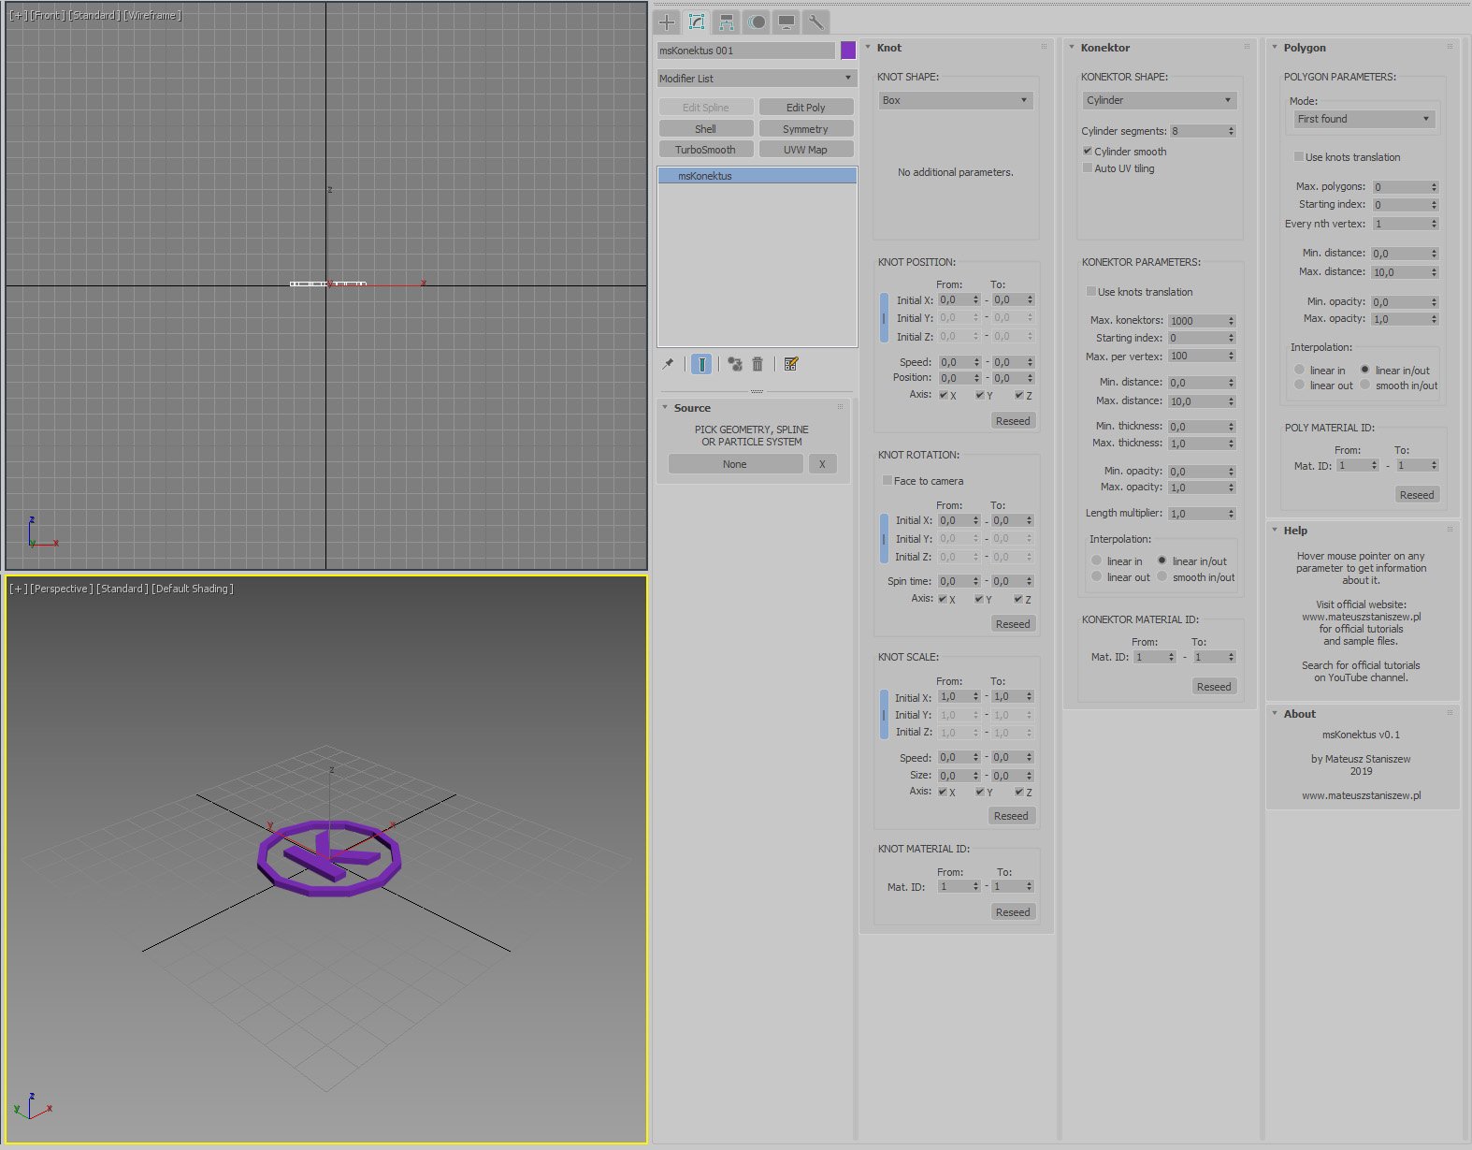Open the Modifier List dropdown
Screen dimensions: 1472x1150
(757, 79)
